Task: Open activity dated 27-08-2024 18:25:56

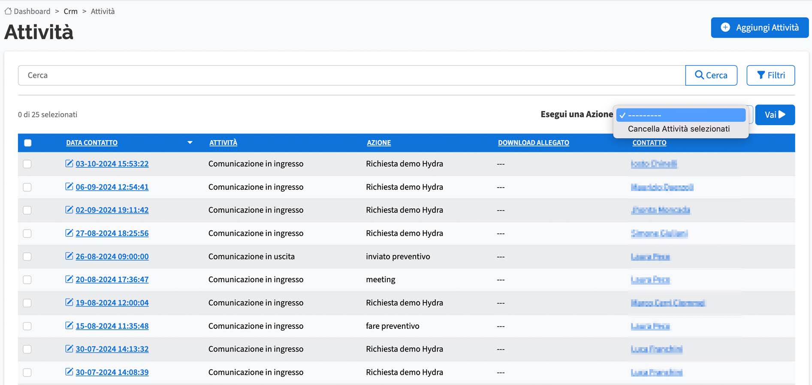Action: [112, 233]
